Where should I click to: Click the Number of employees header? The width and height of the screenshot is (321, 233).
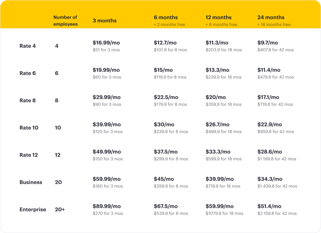(x=65, y=21)
